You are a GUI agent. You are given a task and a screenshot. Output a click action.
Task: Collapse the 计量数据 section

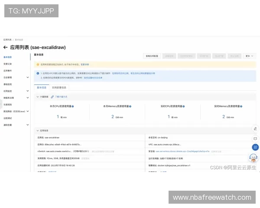coord(37,97)
